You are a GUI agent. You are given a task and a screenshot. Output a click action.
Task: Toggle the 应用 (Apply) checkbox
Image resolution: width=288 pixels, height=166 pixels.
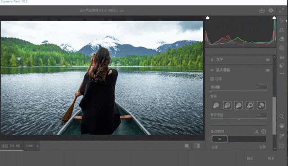click(x=212, y=79)
